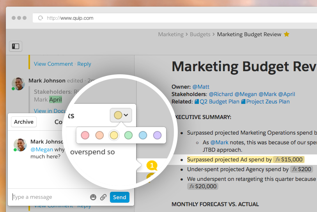Click the yellow favorite star icon
The height and width of the screenshot is (212, 317).
287,34
